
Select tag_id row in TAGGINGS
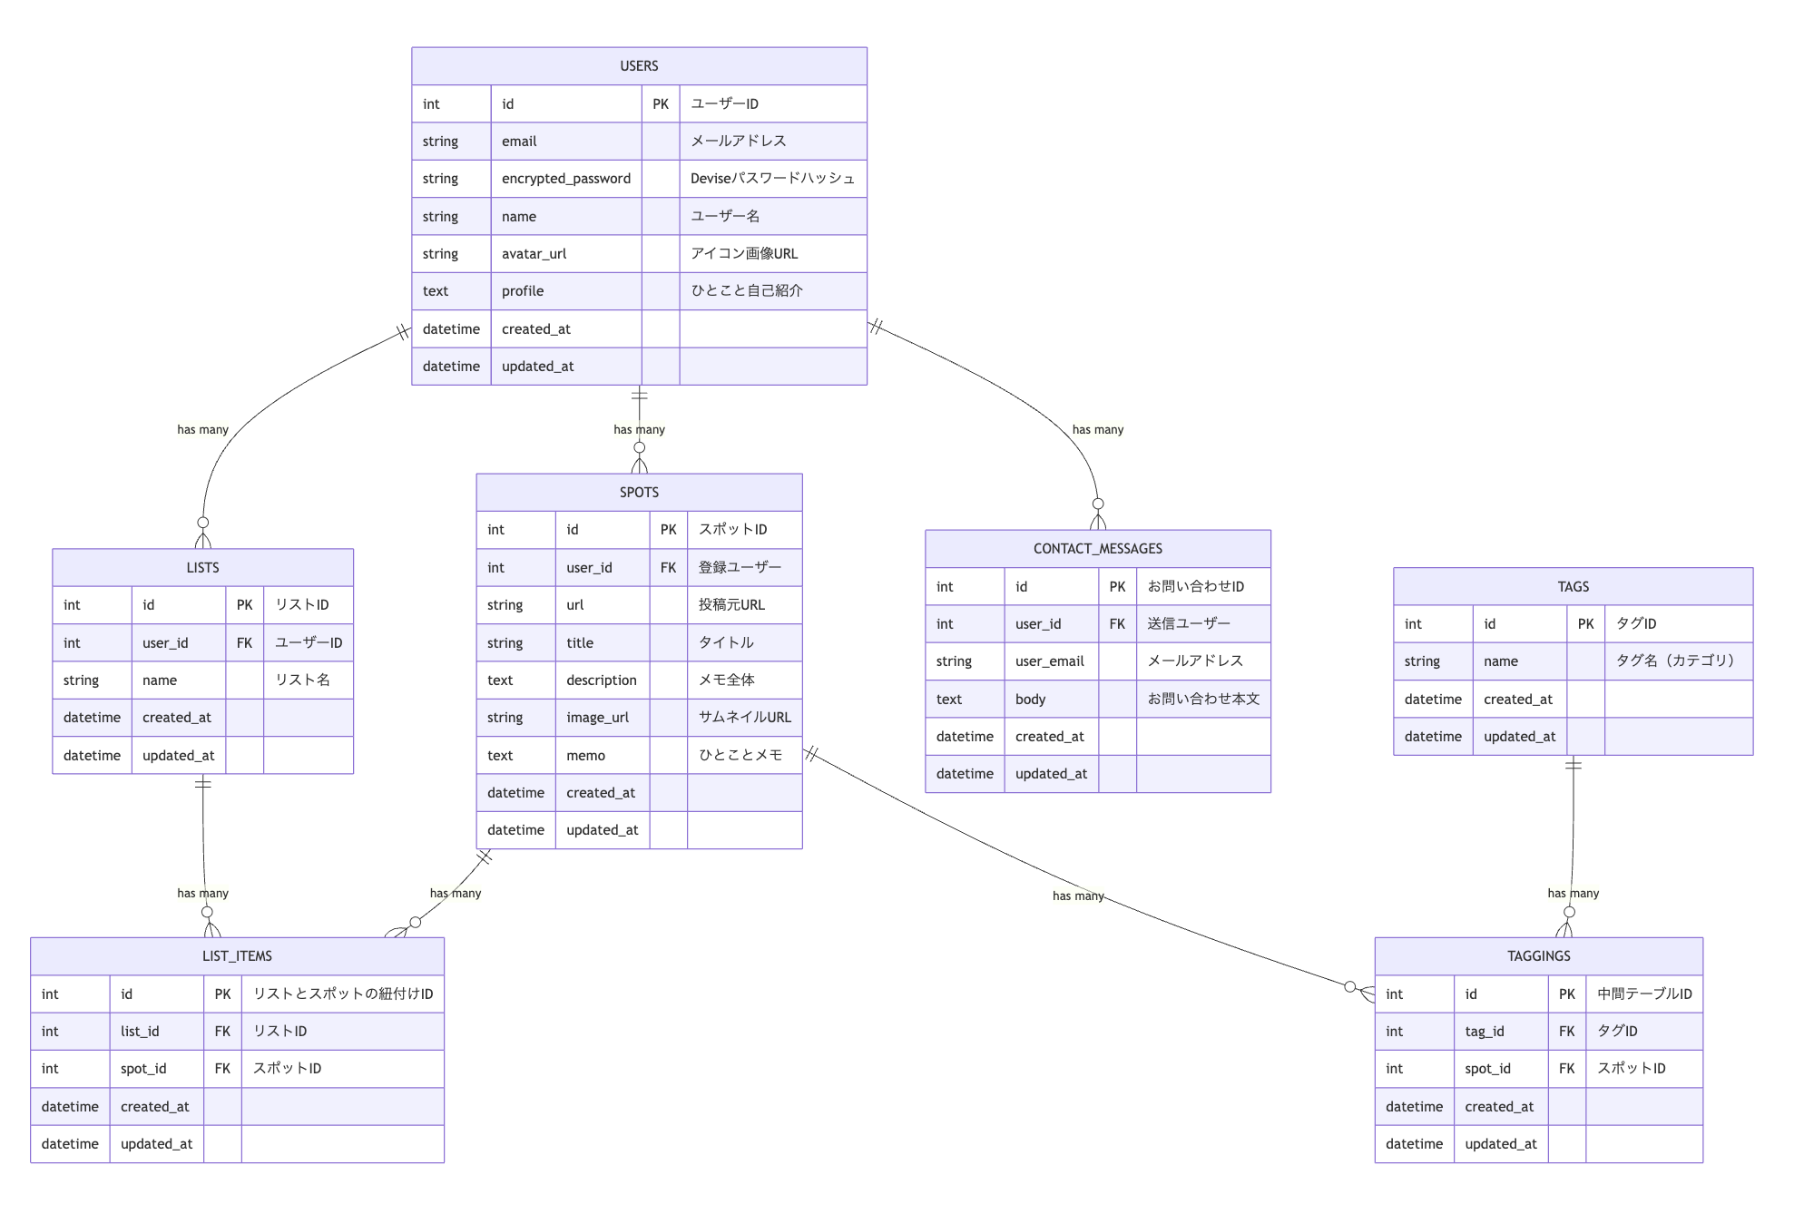click(1484, 1032)
